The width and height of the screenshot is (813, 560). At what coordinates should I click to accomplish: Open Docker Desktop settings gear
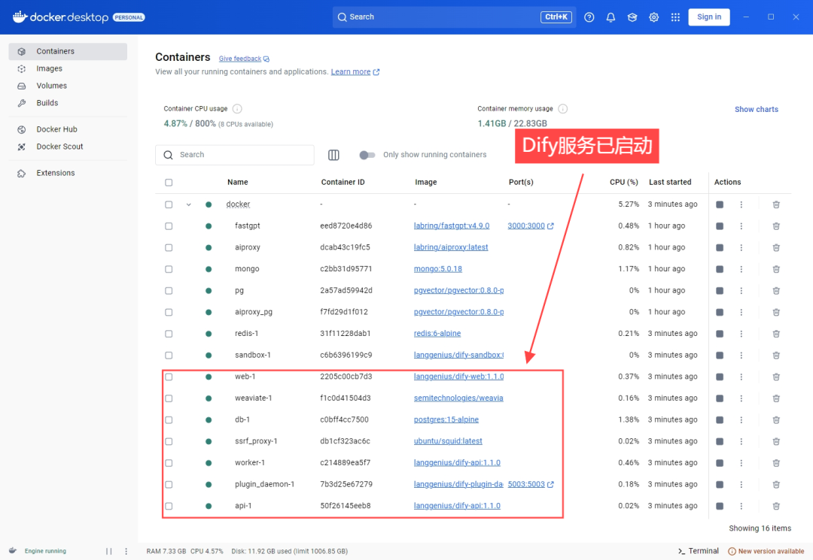pos(653,17)
